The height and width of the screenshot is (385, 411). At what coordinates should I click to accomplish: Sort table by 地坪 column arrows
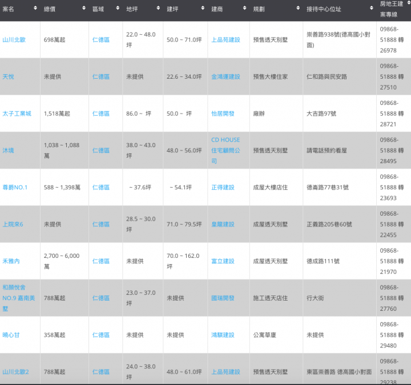(158, 8)
